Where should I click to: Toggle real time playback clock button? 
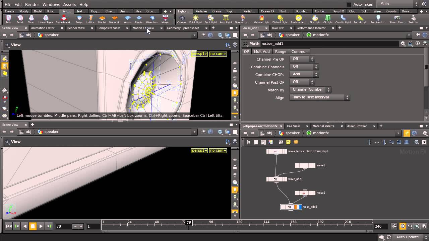coord(403,226)
